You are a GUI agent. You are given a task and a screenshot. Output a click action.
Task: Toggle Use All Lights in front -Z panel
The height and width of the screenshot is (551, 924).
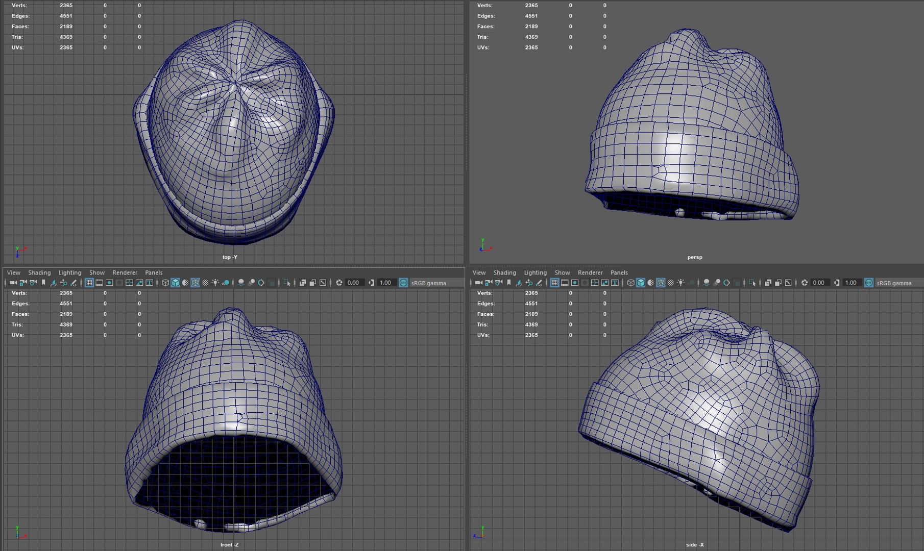click(215, 283)
